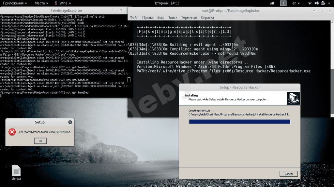This screenshot has width=334, height=187.
Task: Expand the Места places menu
Action: [41, 3]
